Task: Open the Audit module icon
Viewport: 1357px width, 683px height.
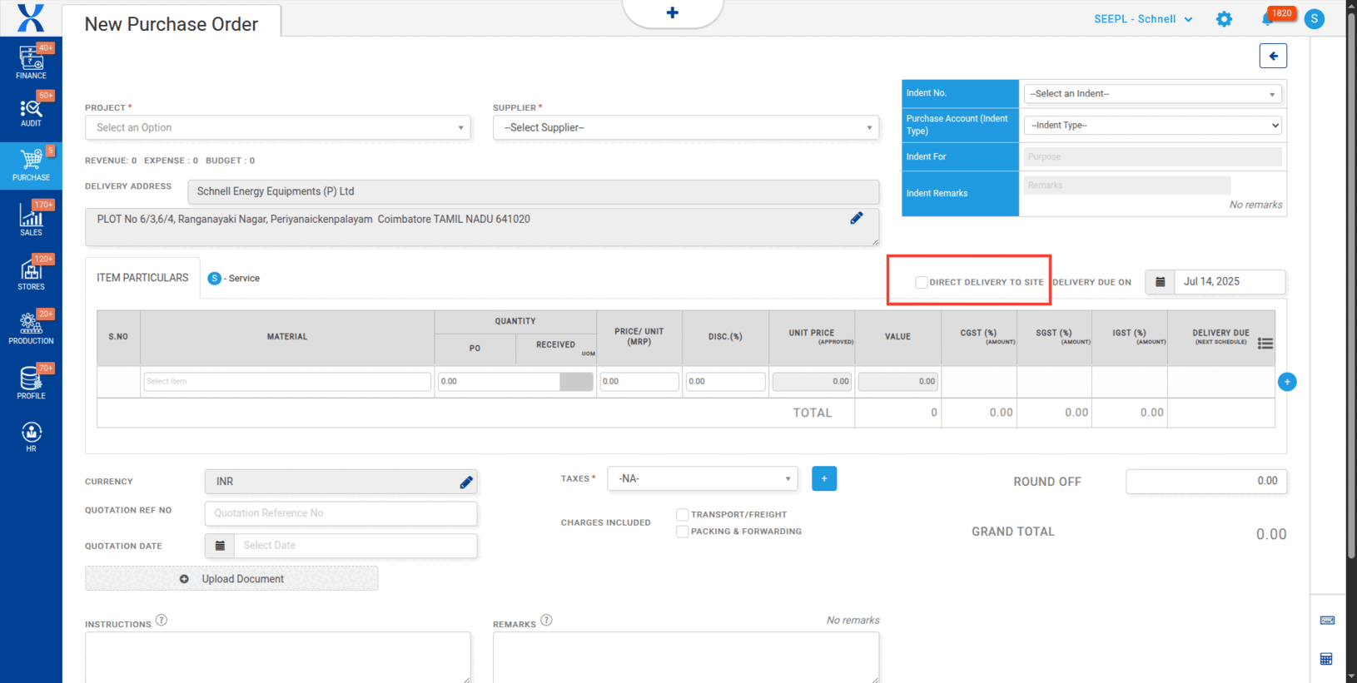Action: [x=31, y=111]
